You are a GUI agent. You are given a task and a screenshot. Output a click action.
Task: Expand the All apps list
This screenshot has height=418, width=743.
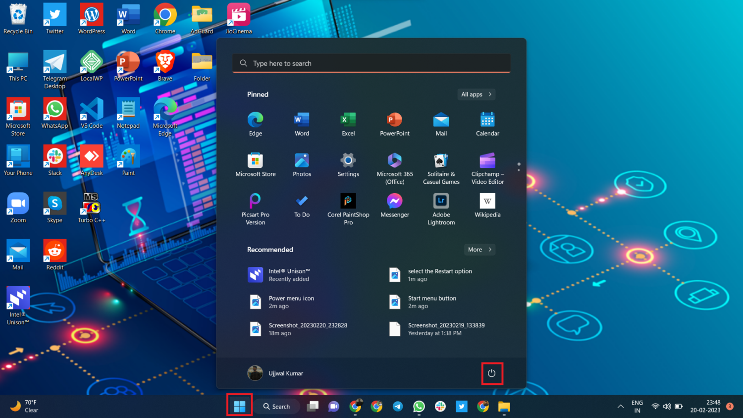click(x=476, y=94)
